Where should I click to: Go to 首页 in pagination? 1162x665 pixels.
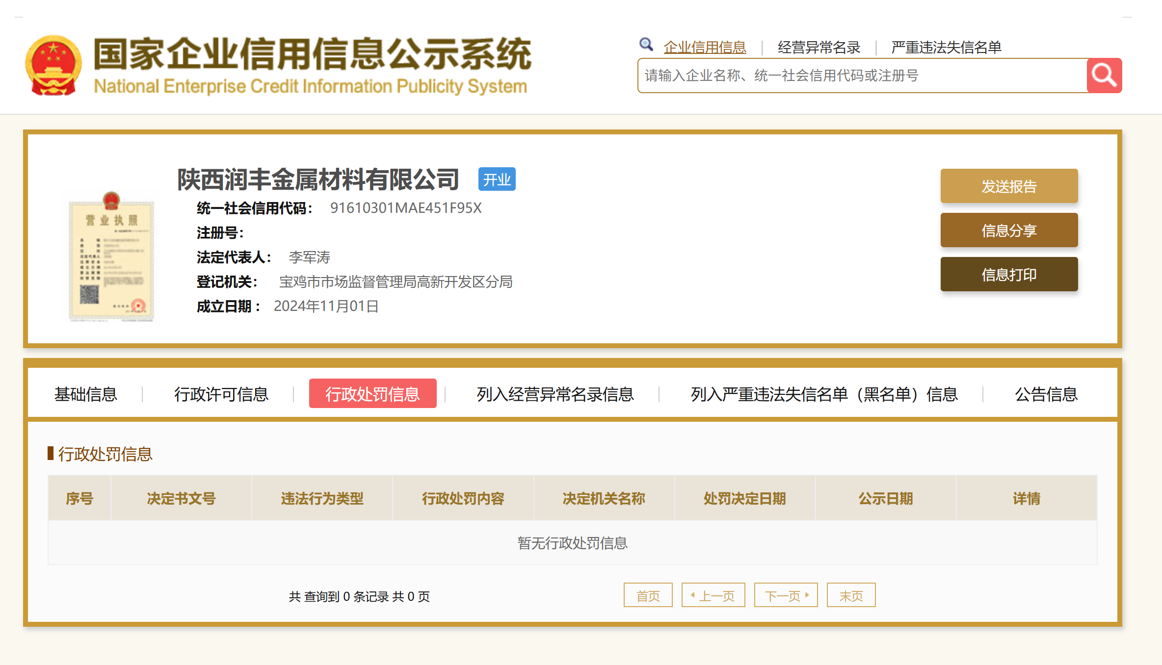(648, 595)
